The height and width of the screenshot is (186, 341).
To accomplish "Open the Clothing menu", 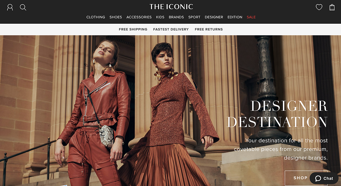I will click(x=96, y=17).
